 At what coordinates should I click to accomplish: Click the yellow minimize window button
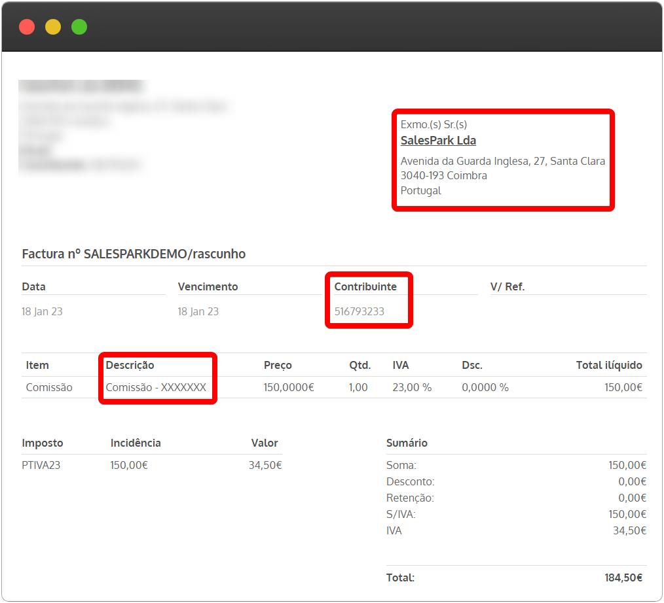pos(53,27)
